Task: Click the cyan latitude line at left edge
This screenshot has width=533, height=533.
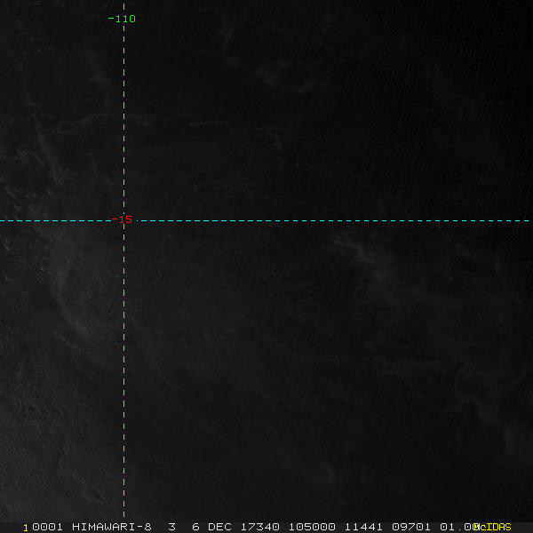Action: click(9, 220)
